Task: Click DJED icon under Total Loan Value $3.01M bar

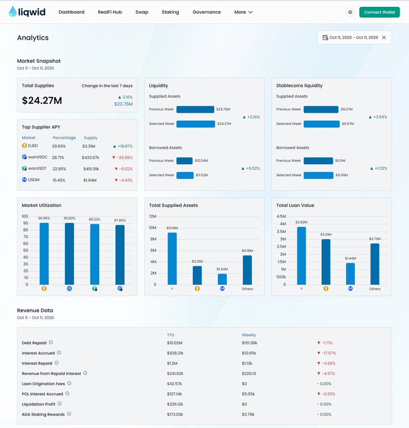Action: tap(326, 288)
